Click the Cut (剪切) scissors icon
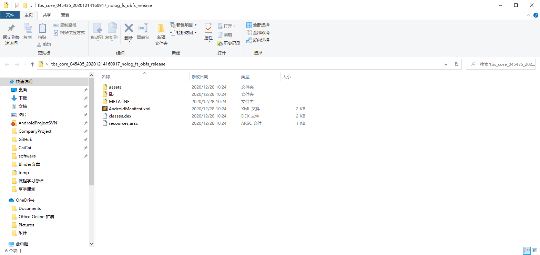The height and width of the screenshot is (255, 540). pos(39,44)
